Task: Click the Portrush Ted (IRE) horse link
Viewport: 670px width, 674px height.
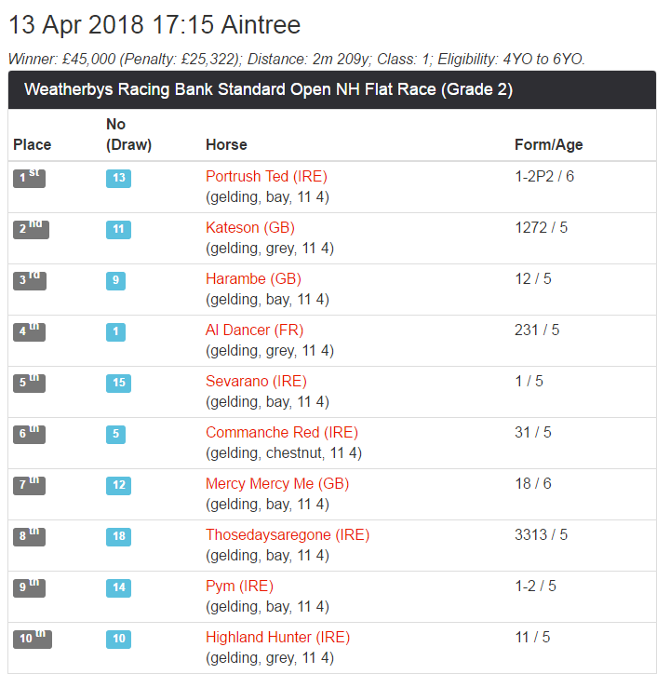Action: pyautogui.click(x=266, y=177)
